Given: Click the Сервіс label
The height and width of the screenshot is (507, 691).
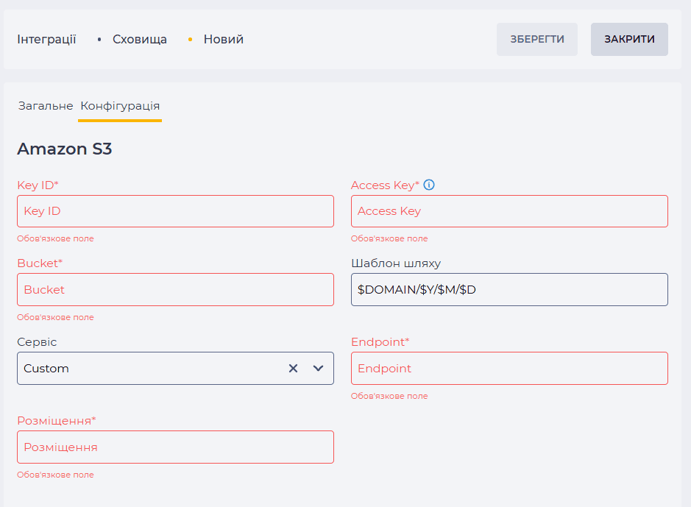Looking at the screenshot, I should pyautogui.click(x=37, y=342).
